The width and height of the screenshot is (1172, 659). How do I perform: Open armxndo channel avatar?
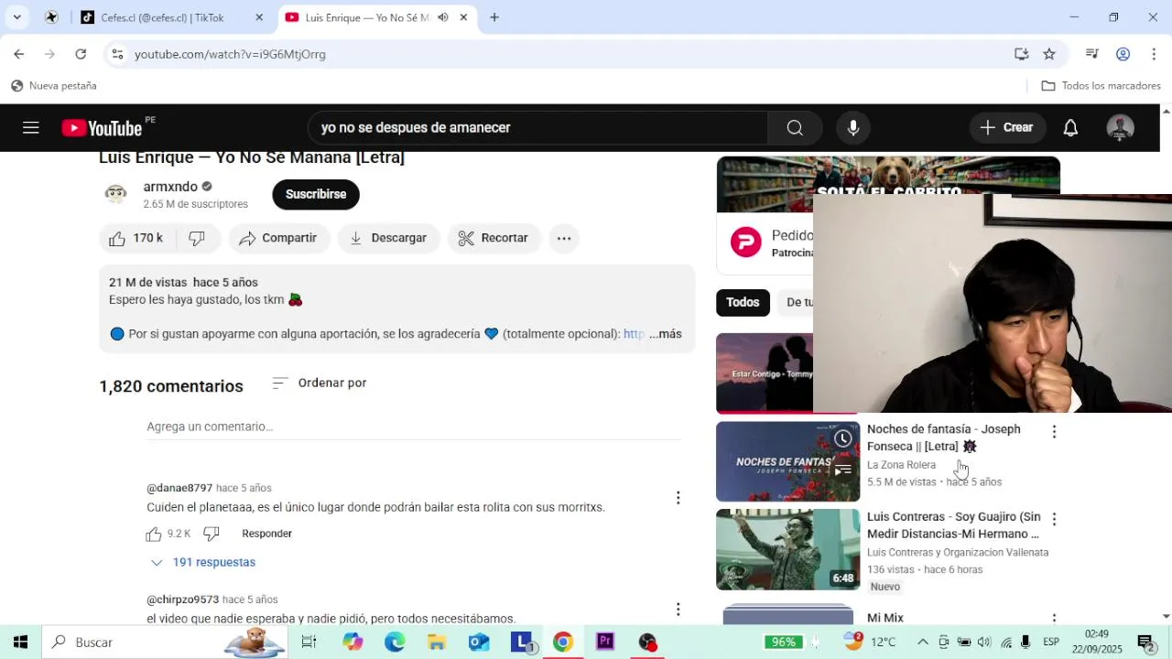click(x=115, y=194)
